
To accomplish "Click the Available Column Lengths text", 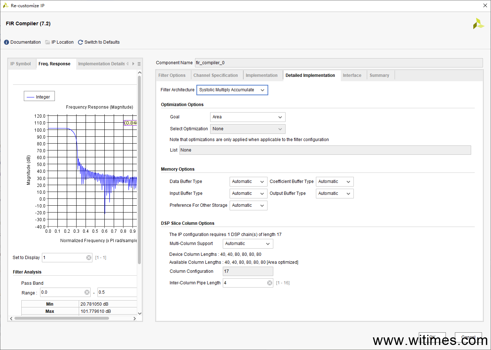I will tap(234, 262).
